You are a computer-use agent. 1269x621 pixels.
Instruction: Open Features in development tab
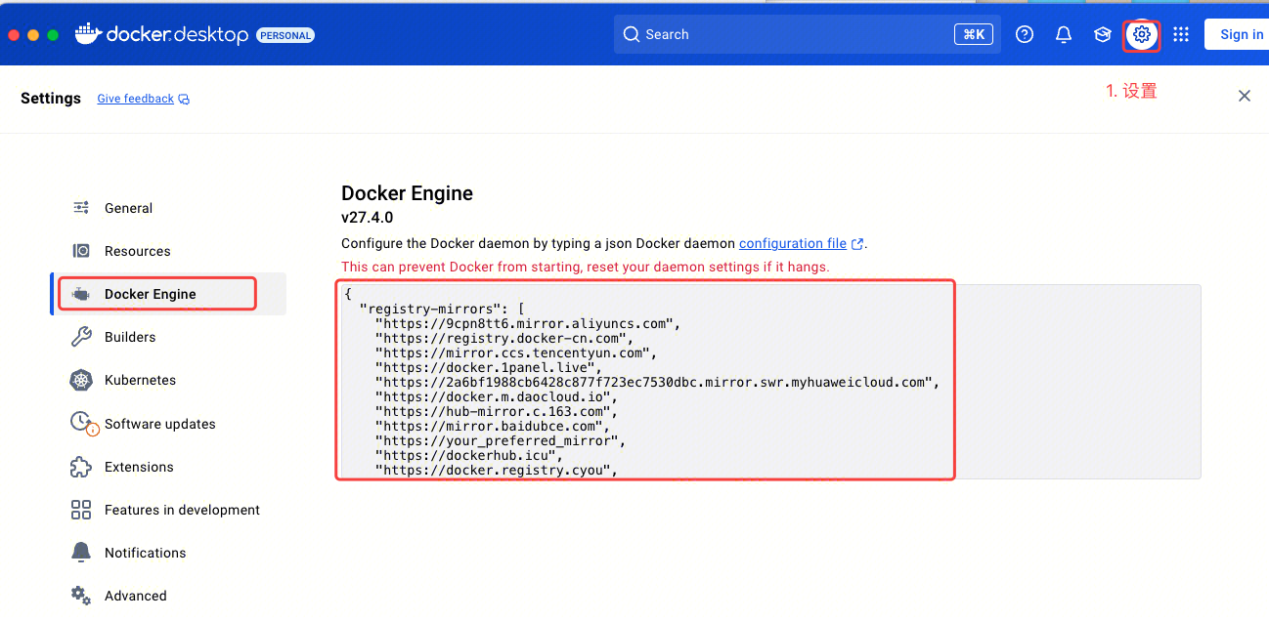tap(168, 510)
